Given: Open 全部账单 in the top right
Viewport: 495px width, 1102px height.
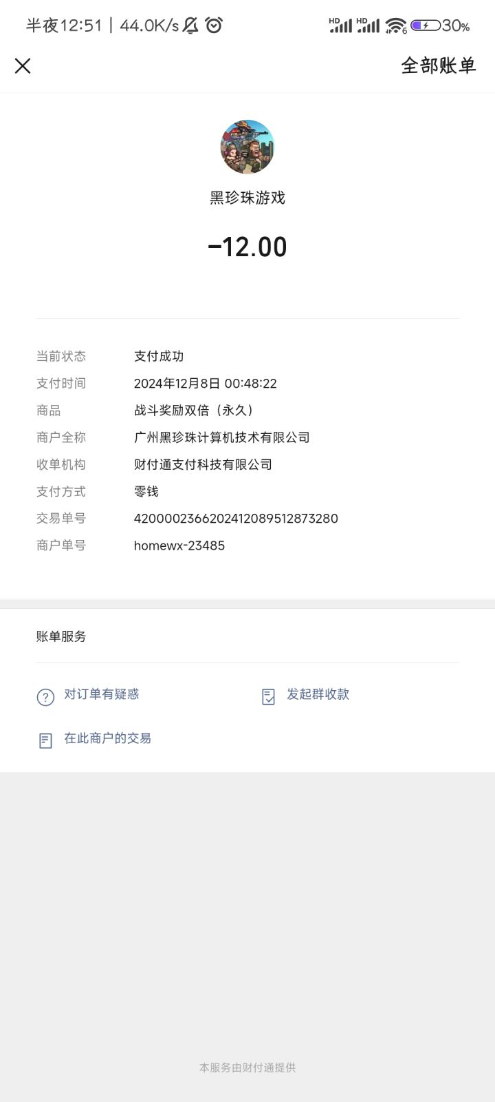Looking at the screenshot, I should point(439,66).
